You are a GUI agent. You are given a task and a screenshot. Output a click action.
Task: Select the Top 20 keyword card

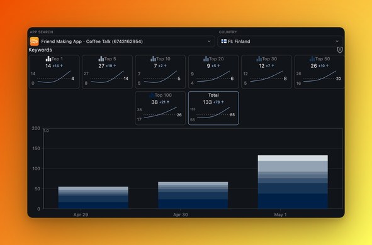click(213, 72)
